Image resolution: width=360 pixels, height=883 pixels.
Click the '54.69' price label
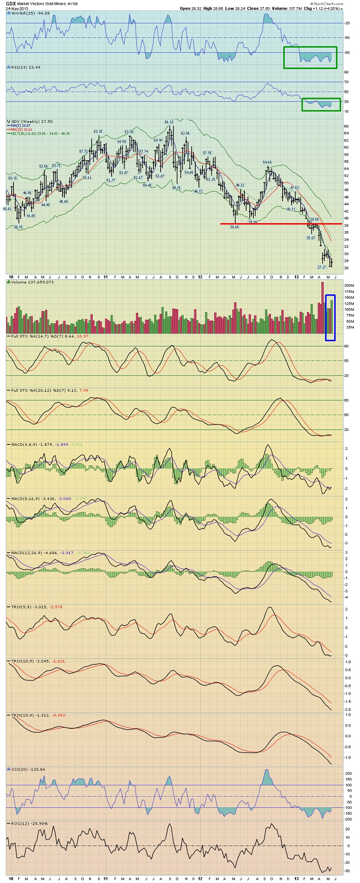(267, 162)
